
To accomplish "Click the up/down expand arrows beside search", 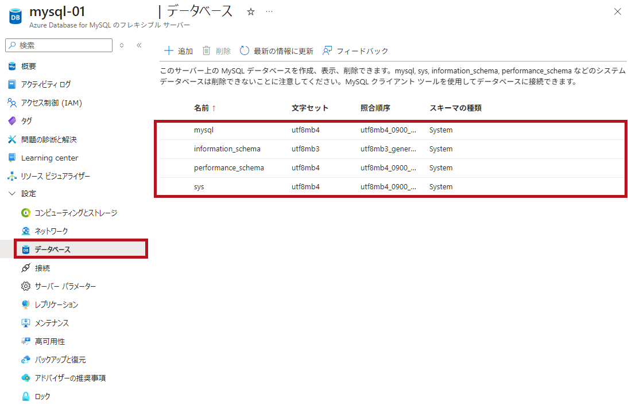I will click(122, 45).
